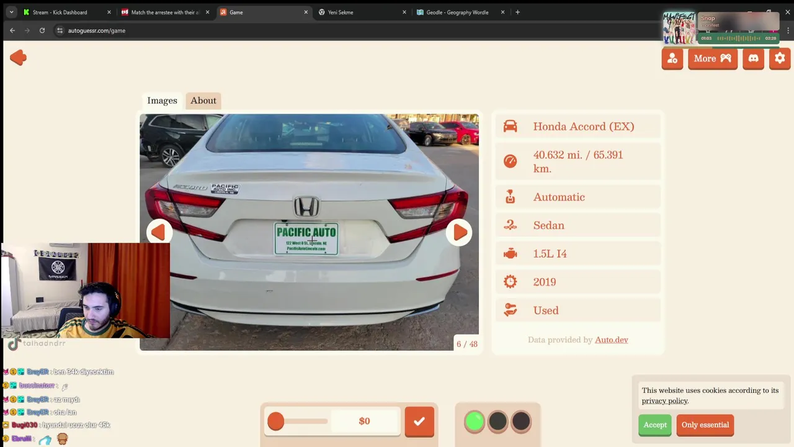Go back in browser history
Image resolution: width=794 pixels, height=447 pixels.
click(x=12, y=30)
